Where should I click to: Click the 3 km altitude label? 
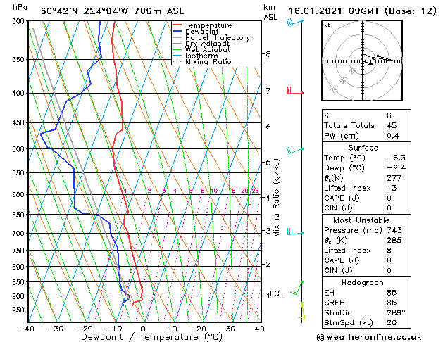click(268, 231)
